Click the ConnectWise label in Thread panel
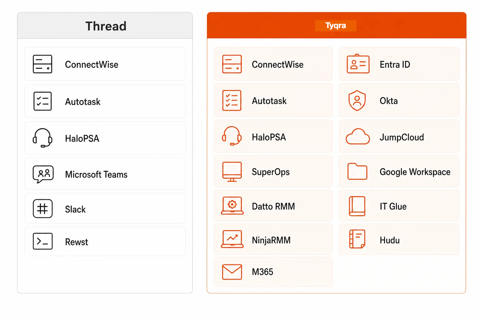Viewport: 480px width, 320px height. [92, 65]
